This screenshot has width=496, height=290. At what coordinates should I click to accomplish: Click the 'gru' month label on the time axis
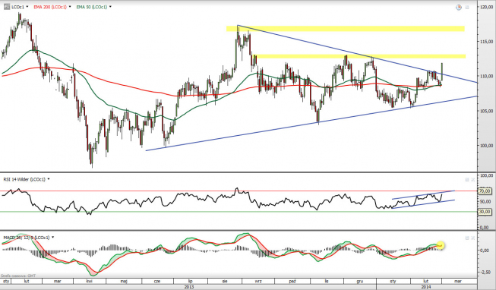pos(360,281)
